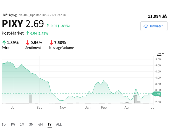Click the green arrow beside 0.05 (1.89%)
This screenshot has height=138, width=170.
click(48, 26)
